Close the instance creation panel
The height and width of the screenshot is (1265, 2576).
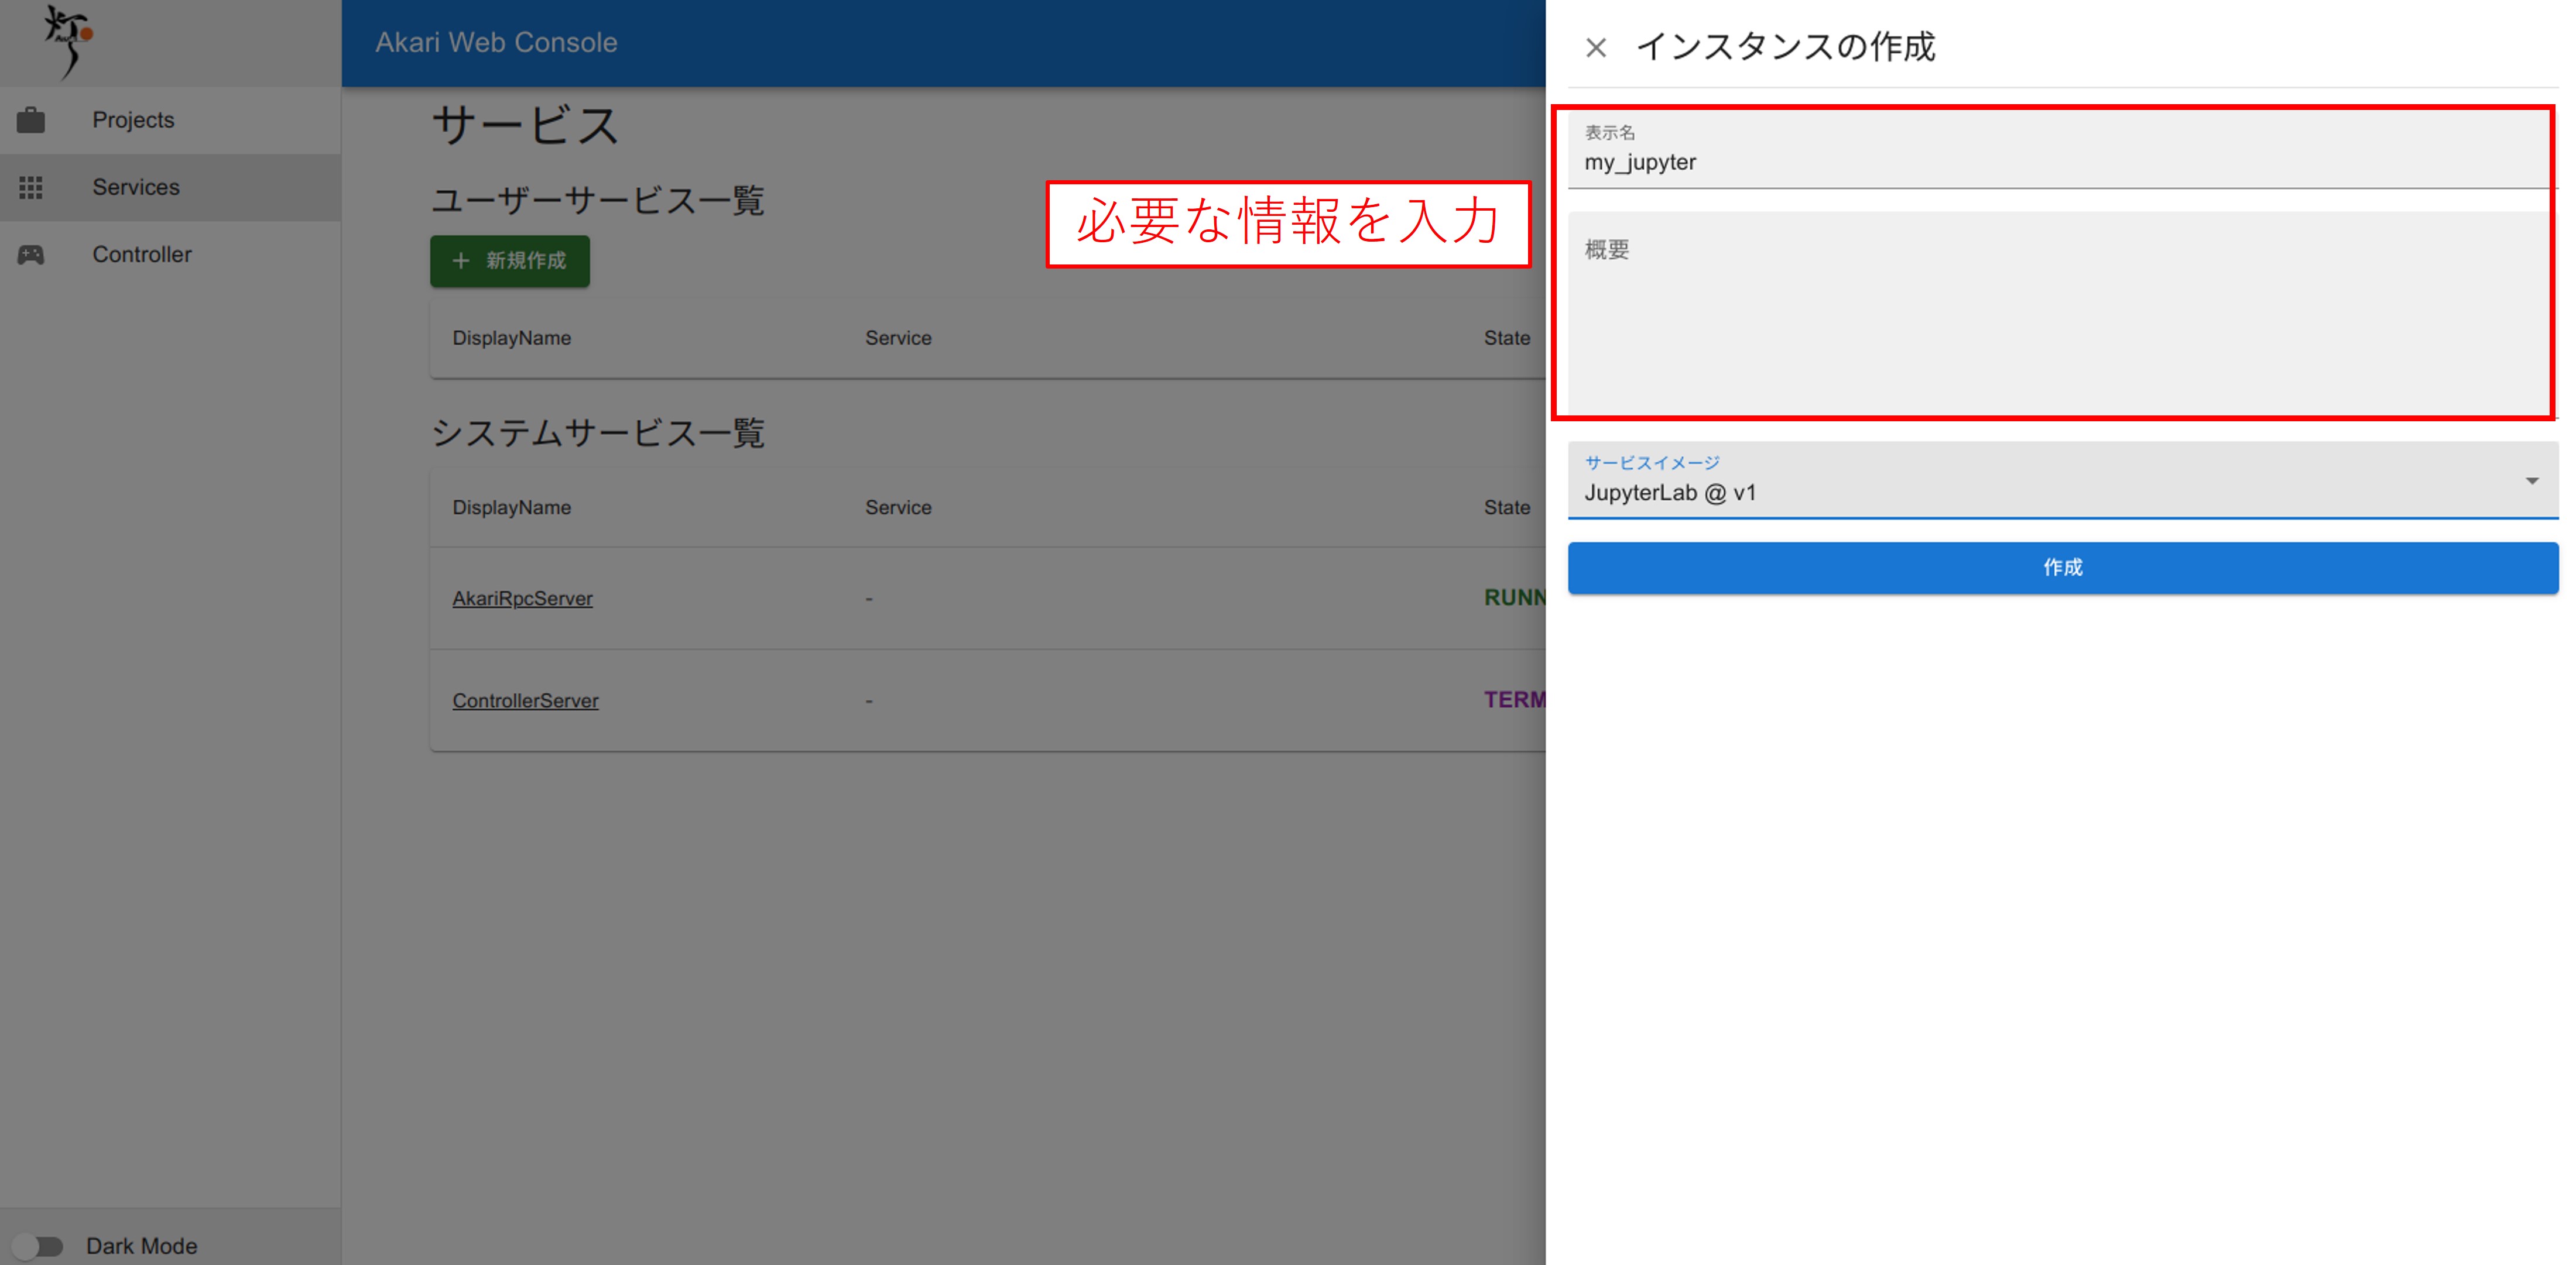[1595, 48]
